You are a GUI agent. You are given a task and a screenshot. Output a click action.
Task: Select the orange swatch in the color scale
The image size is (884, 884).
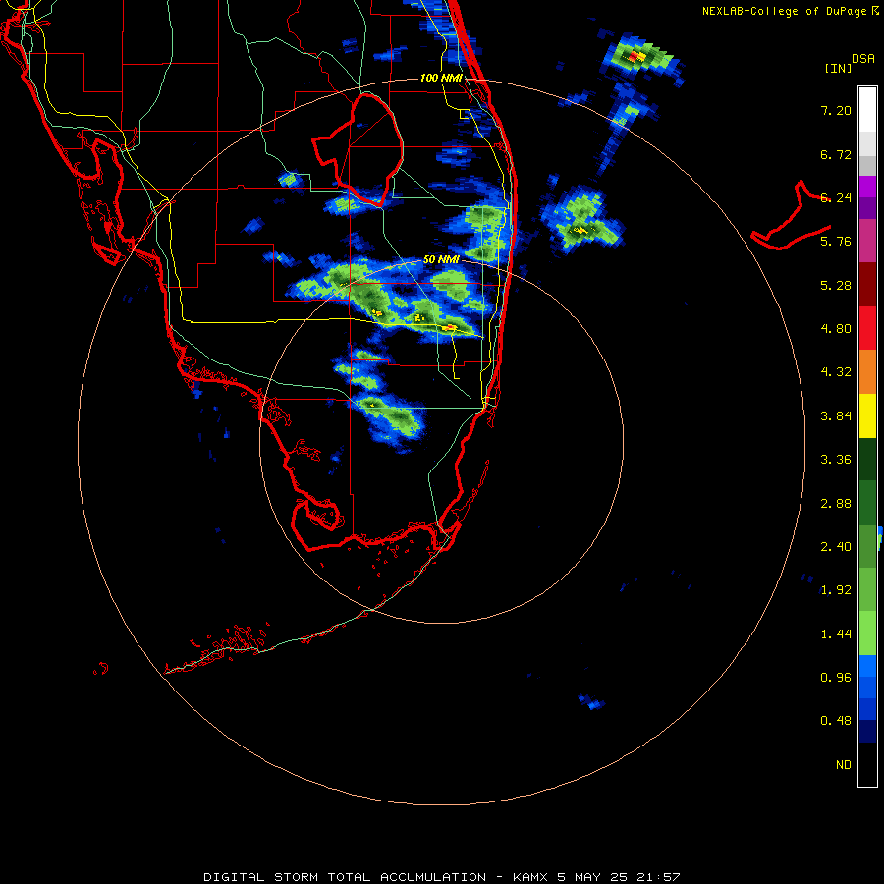[867, 372]
